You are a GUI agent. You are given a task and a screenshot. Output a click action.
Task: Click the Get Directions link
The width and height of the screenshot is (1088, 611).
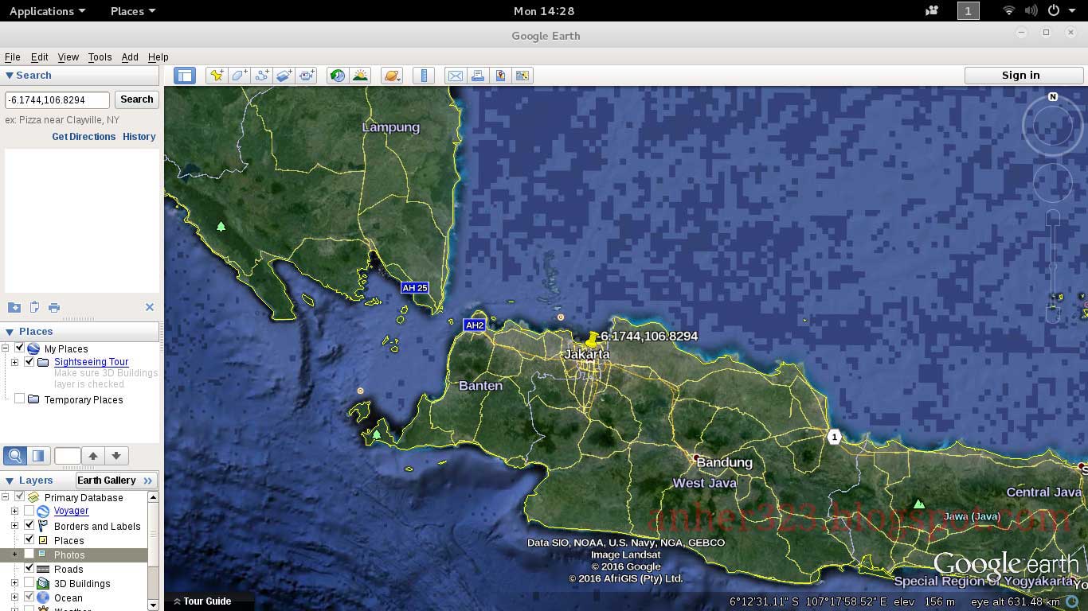click(x=84, y=137)
